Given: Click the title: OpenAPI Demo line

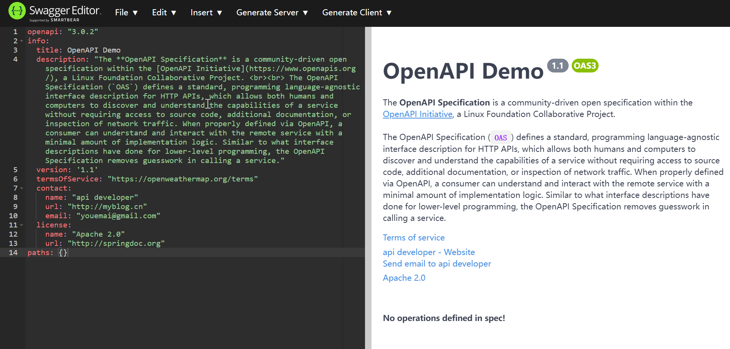Looking at the screenshot, I should (78, 50).
